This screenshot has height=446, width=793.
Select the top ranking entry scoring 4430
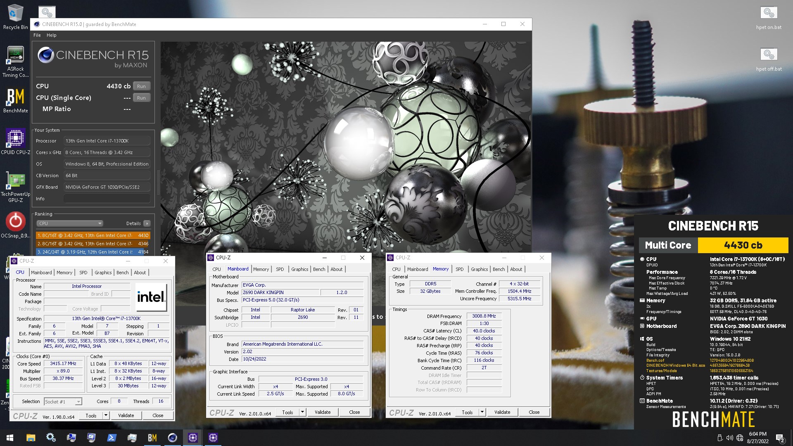click(93, 235)
